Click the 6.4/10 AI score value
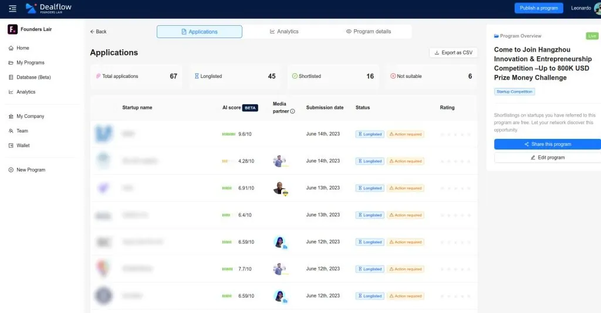Image resolution: width=601 pixels, height=313 pixels. click(245, 215)
